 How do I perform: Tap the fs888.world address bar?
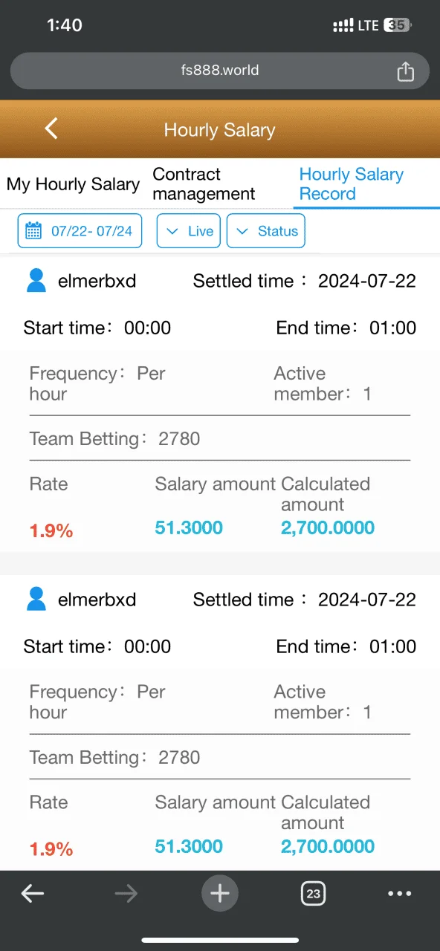click(x=220, y=71)
